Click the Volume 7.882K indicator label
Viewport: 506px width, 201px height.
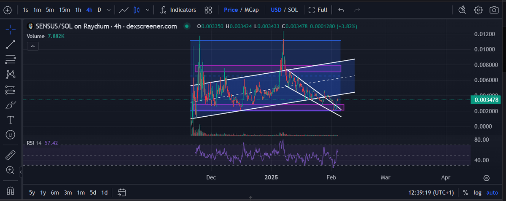point(46,36)
